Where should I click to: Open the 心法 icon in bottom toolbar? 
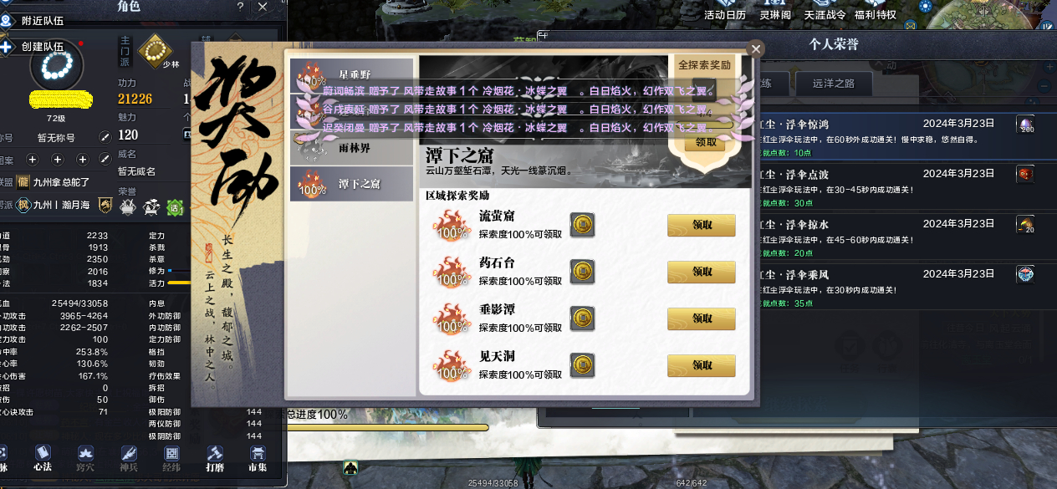pos(43,458)
